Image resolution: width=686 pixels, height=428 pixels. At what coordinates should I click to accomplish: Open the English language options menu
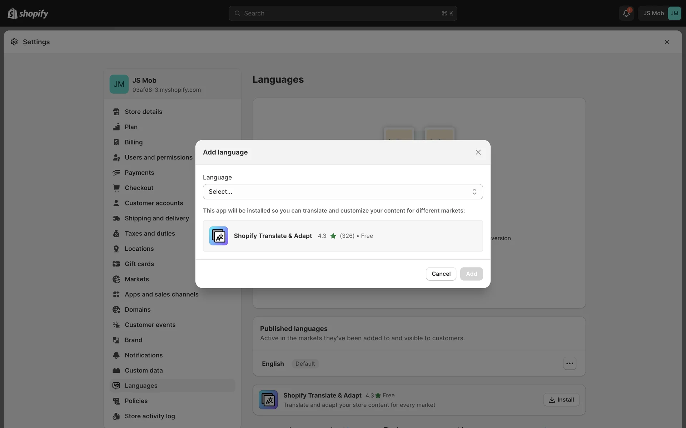(x=570, y=363)
